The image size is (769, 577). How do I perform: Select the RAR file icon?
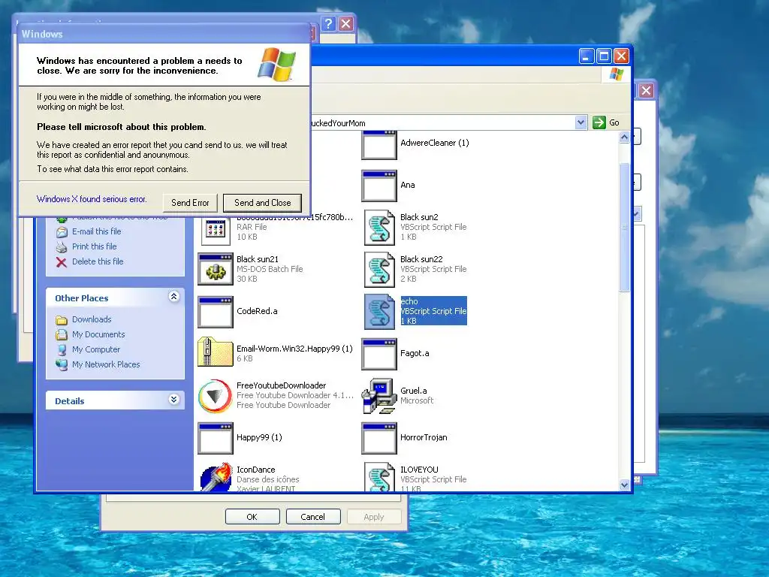click(216, 231)
